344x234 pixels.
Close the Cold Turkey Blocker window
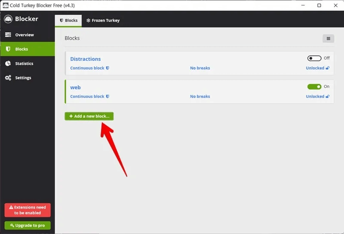click(x=335, y=5)
